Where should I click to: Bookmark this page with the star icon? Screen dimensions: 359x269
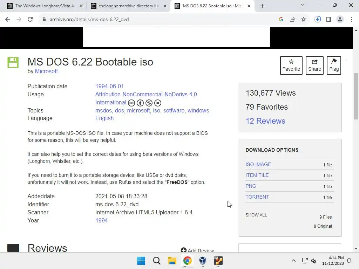(x=304, y=20)
